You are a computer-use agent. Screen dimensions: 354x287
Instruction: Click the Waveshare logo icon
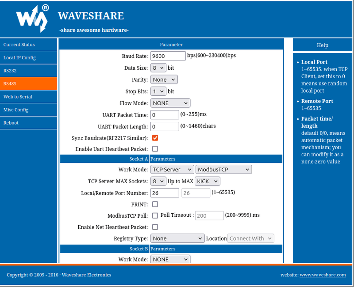pos(32,19)
